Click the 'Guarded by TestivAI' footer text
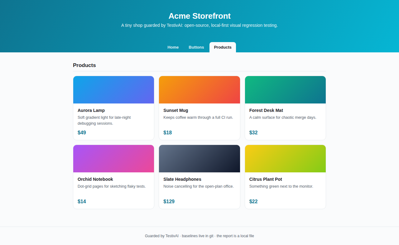 point(199,236)
